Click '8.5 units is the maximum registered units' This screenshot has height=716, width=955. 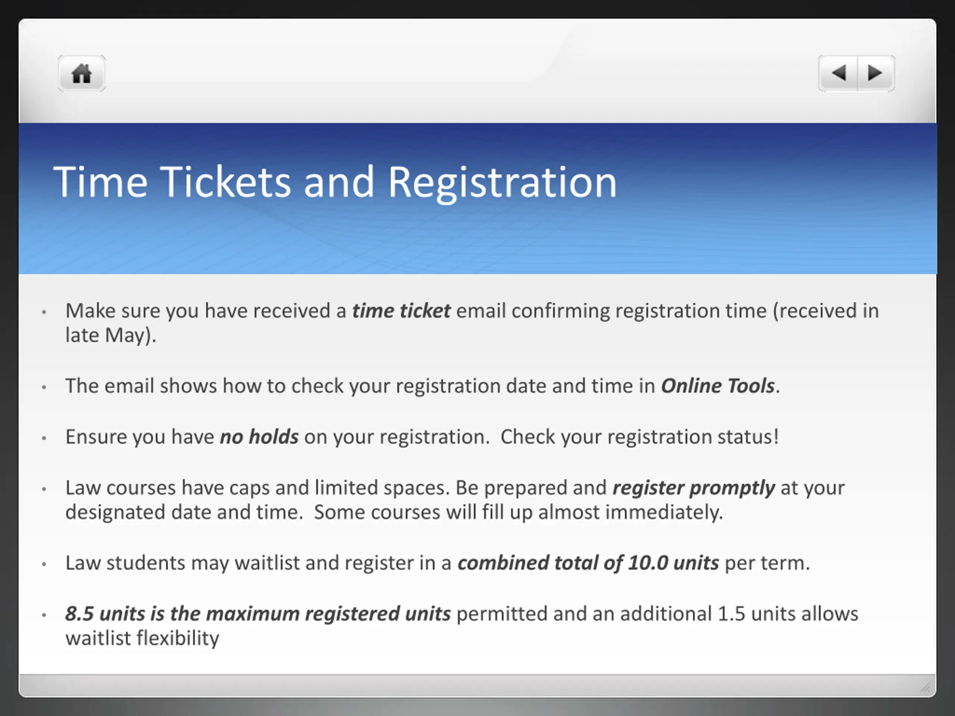258,614
